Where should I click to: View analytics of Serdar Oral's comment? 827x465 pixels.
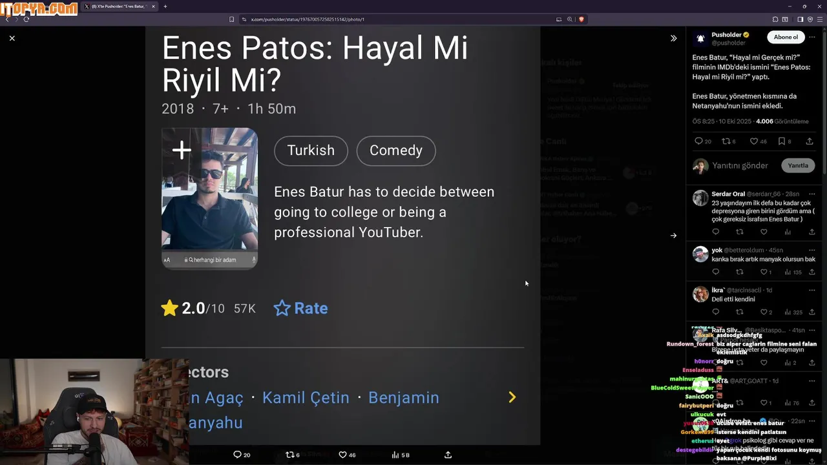(788, 232)
